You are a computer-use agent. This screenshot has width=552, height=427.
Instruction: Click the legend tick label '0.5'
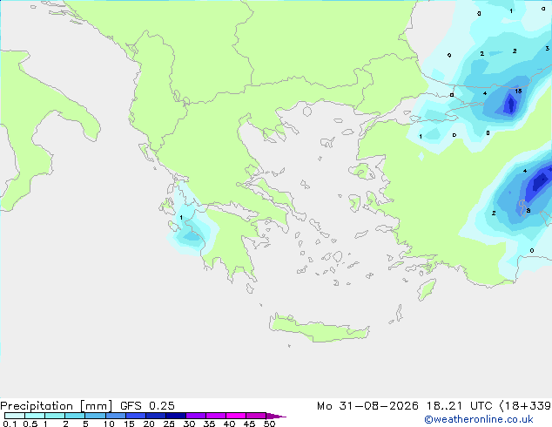[30, 424]
